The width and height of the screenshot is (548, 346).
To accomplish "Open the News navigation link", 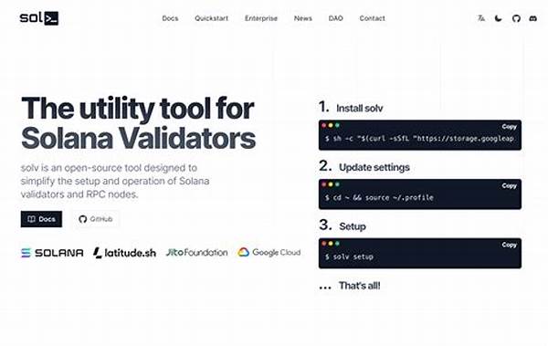I will [303, 18].
